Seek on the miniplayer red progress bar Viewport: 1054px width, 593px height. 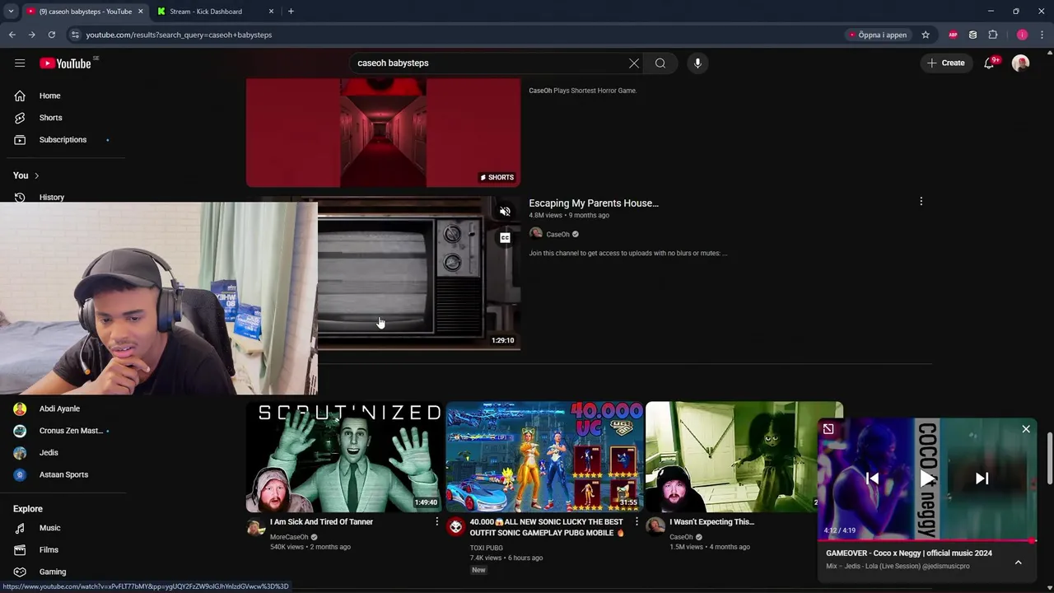pyautogui.click(x=927, y=540)
